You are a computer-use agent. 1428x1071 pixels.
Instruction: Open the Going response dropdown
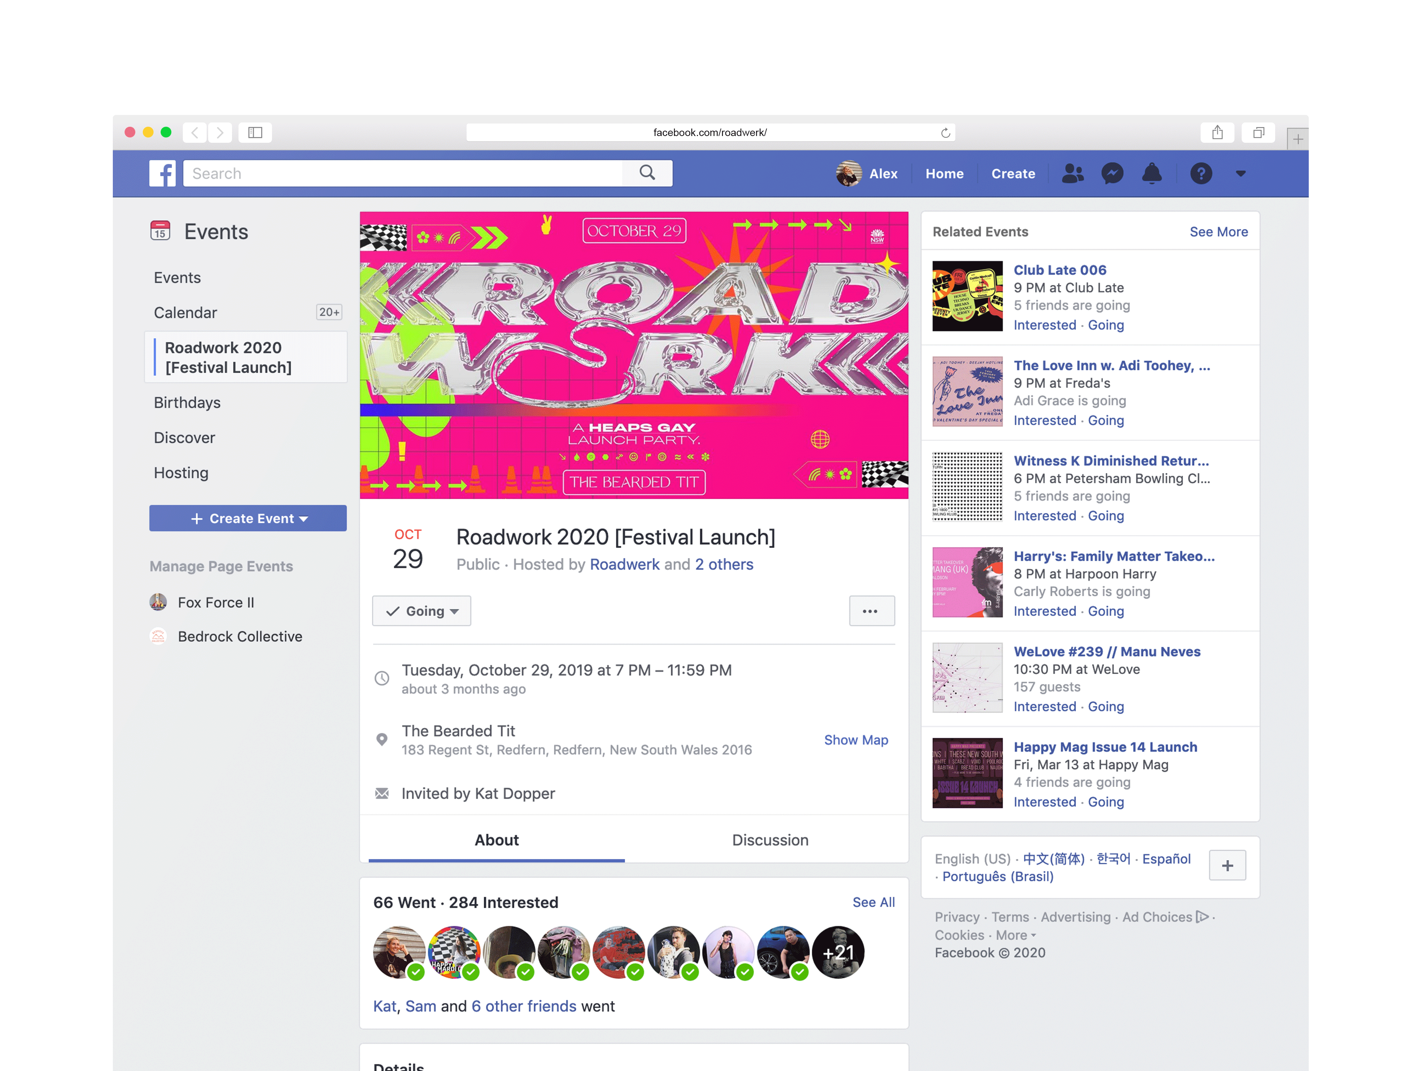coord(422,611)
